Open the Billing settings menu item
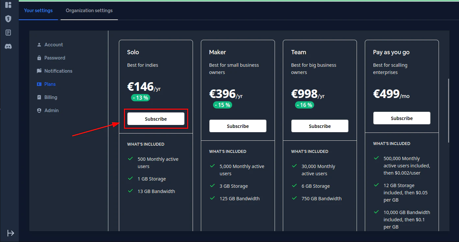Image resolution: width=459 pixels, height=242 pixels. pyautogui.click(x=51, y=97)
